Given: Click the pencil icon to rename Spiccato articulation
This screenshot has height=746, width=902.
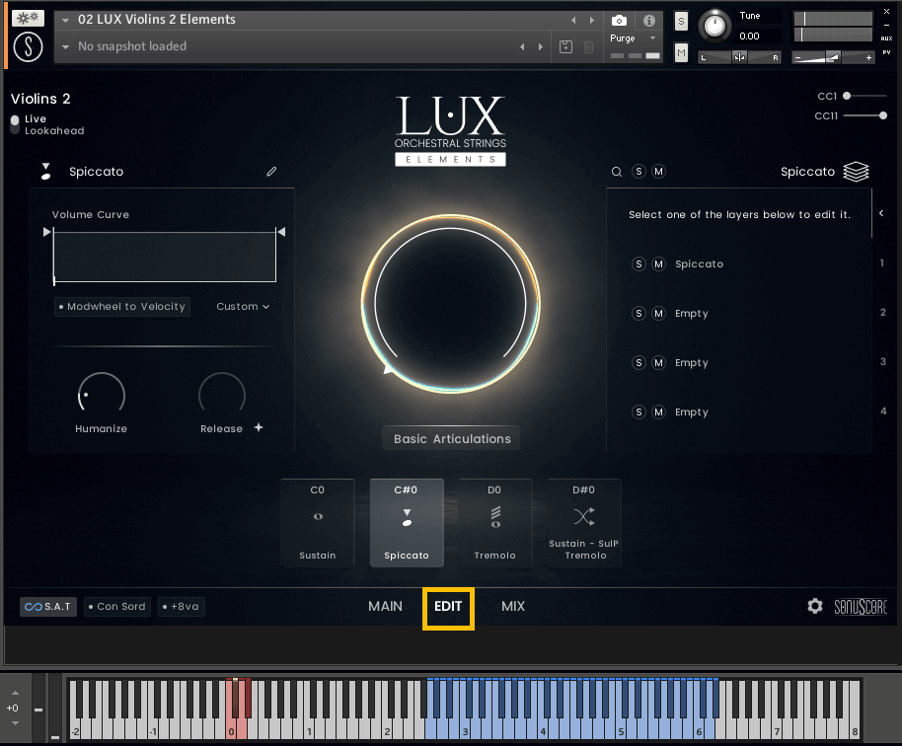Looking at the screenshot, I should click(x=271, y=171).
